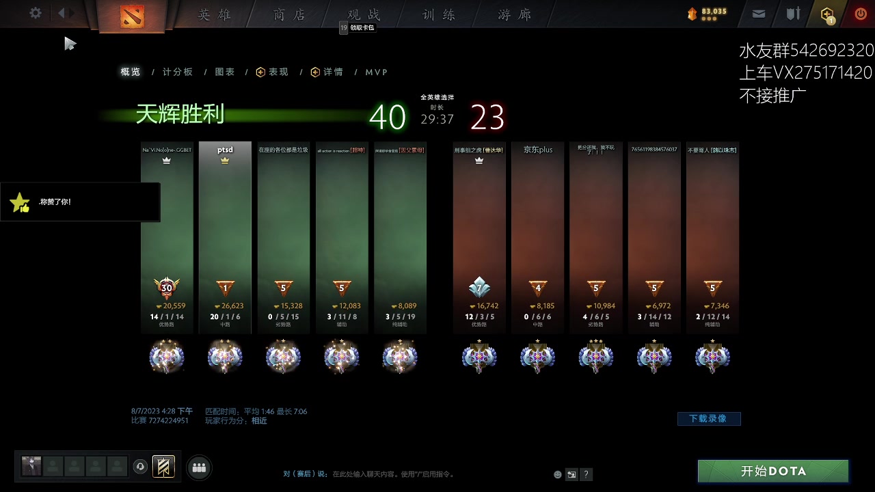
Task: Click ptsd's 26,623 net worth
Action: [229, 306]
